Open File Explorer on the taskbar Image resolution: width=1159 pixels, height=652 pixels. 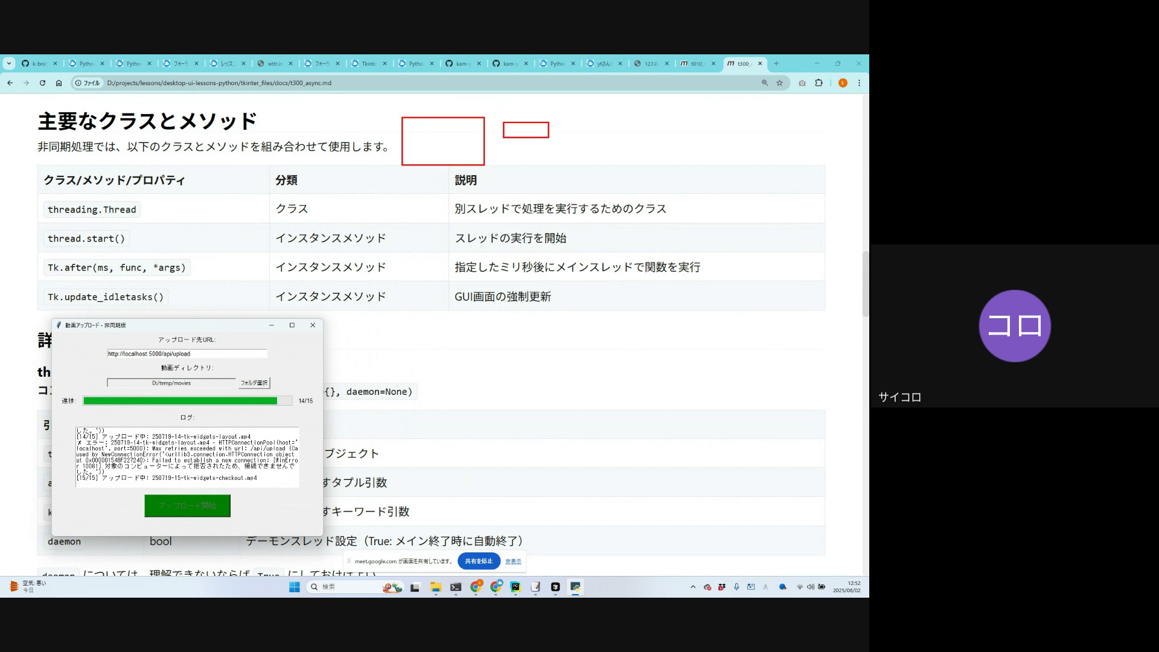[435, 587]
